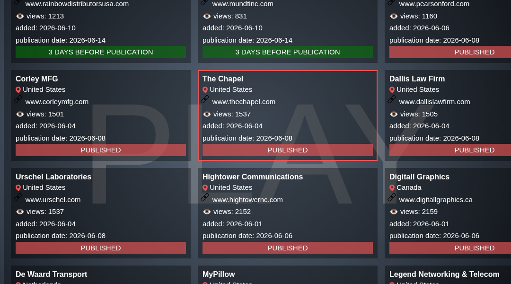The image size is (511, 284).
Task: Click eye icon next to views: 1160
Action: 394,16
